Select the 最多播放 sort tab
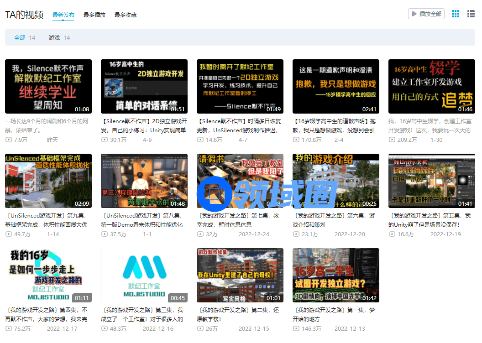This screenshot has height=343, width=482. point(94,15)
